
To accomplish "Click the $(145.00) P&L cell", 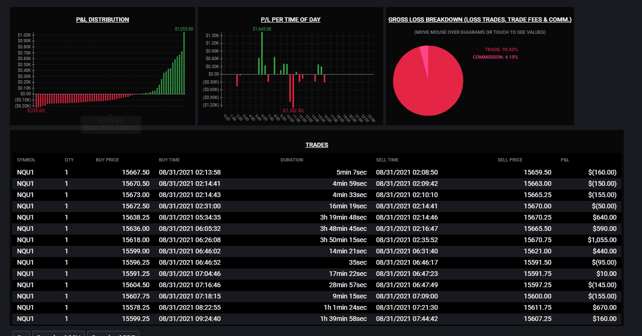I will click(602, 285).
